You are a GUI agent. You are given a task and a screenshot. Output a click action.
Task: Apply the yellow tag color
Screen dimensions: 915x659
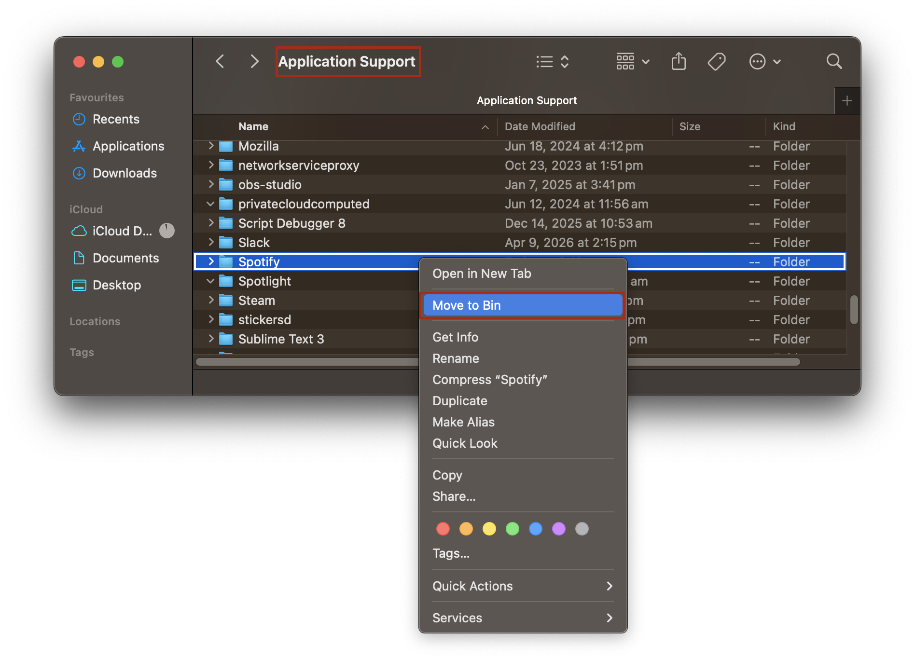coord(489,529)
